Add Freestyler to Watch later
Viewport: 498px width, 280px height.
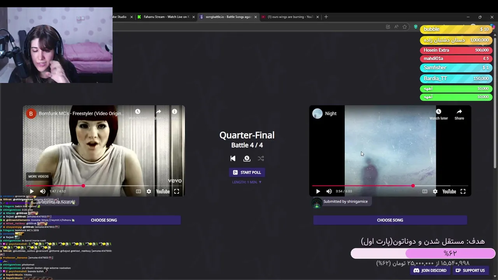[138, 114]
